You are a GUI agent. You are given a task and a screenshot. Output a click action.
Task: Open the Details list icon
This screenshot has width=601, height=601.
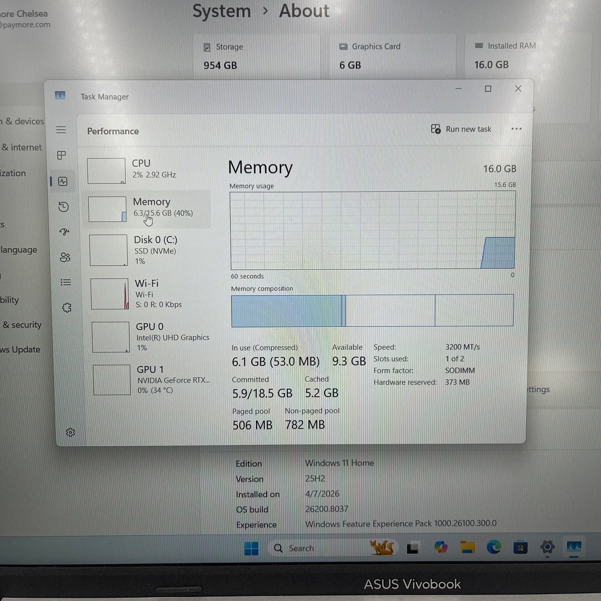[x=66, y=283]
